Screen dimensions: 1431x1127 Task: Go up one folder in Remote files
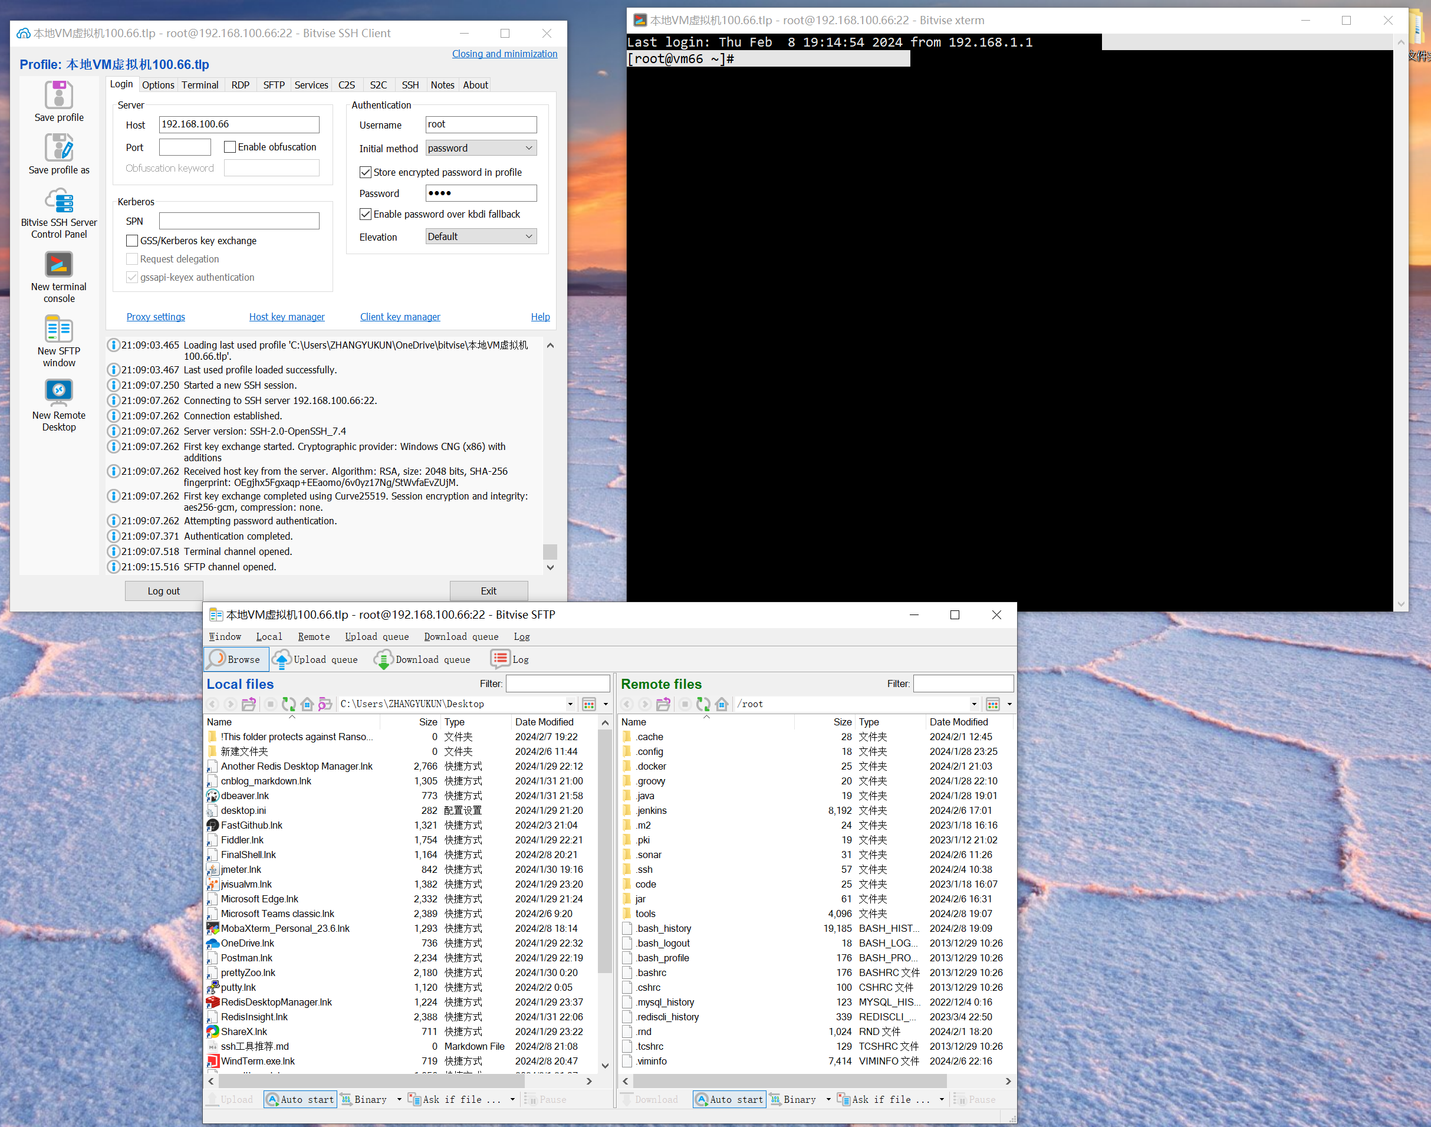[x=663, y=704]
